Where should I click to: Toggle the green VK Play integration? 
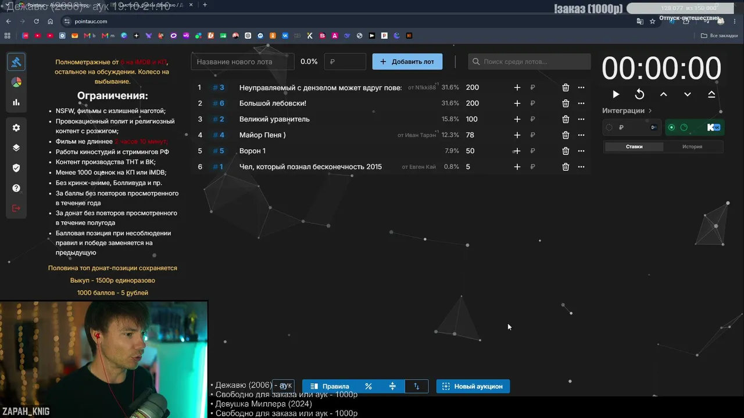pos(693,128)
